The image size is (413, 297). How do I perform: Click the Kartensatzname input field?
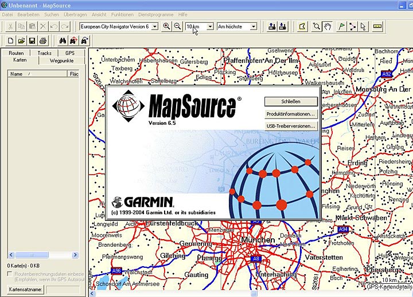tap(63, 290)
